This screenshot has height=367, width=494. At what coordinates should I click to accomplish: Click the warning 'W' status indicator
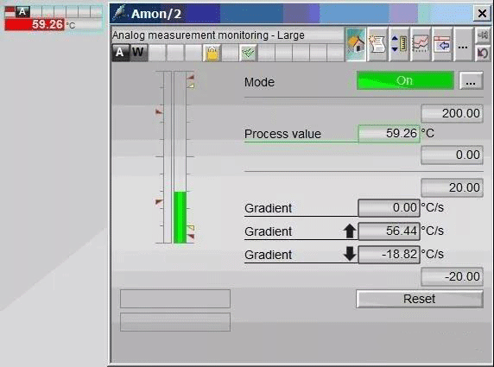click(138, 53)
